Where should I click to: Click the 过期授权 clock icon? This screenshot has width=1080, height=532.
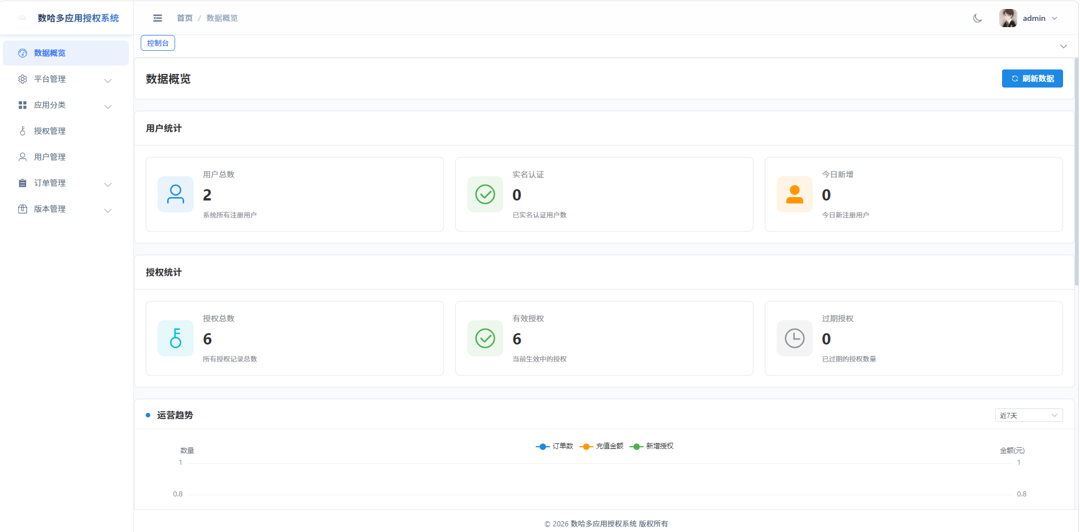coord(795,338)
